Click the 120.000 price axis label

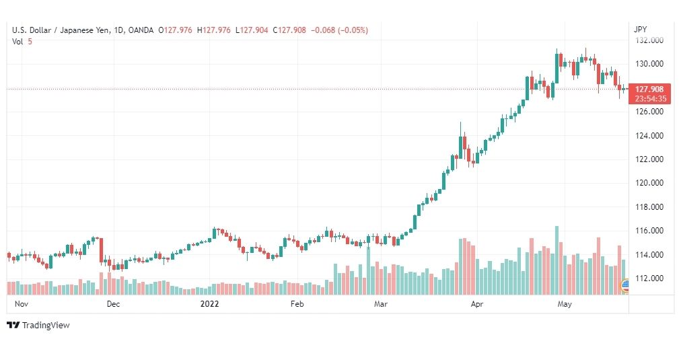pos(649,183)
